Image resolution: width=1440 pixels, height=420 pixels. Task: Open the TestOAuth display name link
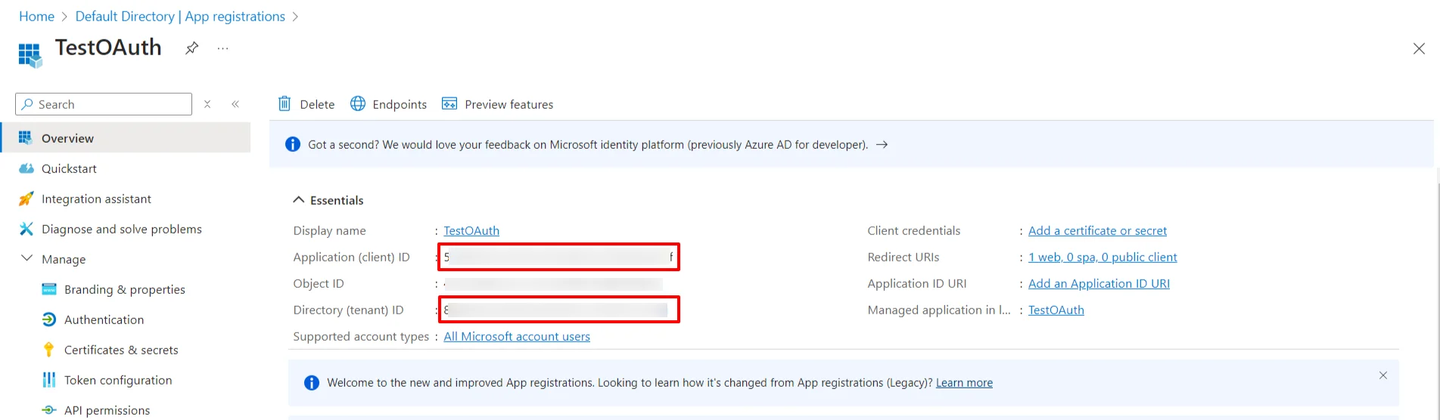click(471, 230)
